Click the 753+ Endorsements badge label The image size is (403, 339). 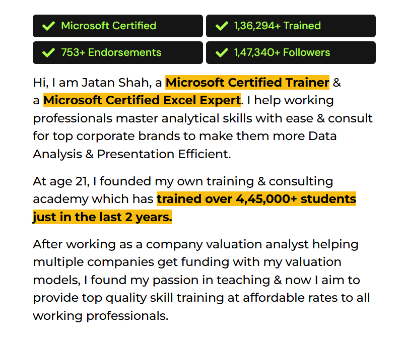(x=111, y=52)
